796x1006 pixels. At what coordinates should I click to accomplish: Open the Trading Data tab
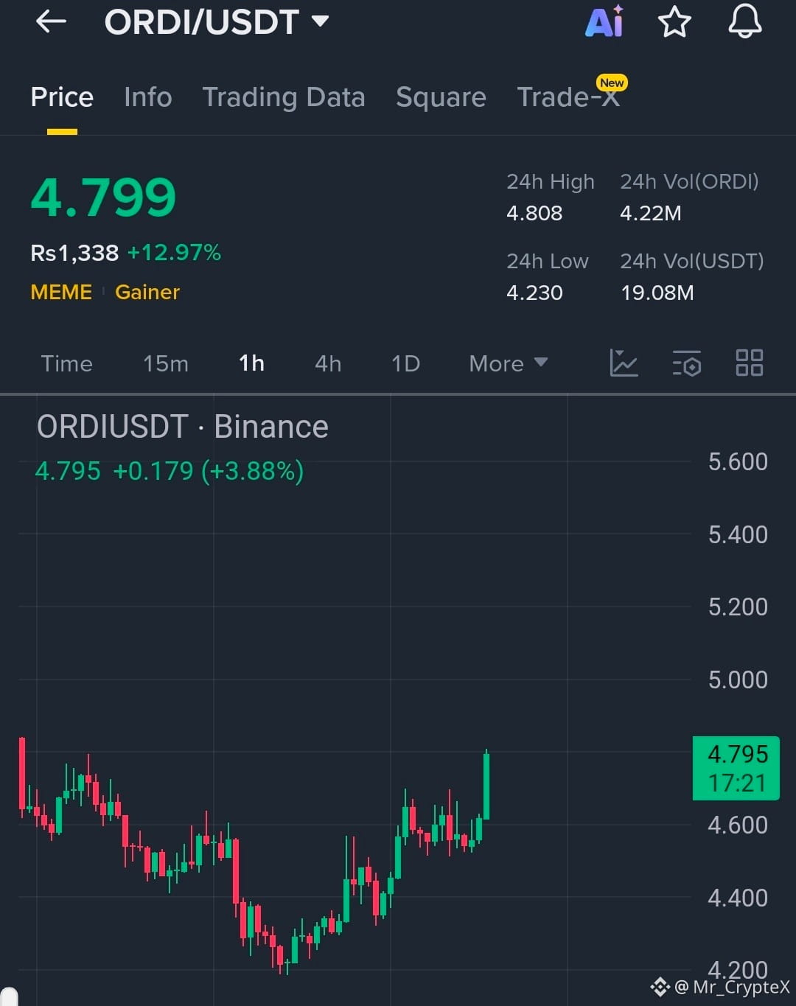pos(284,97)
